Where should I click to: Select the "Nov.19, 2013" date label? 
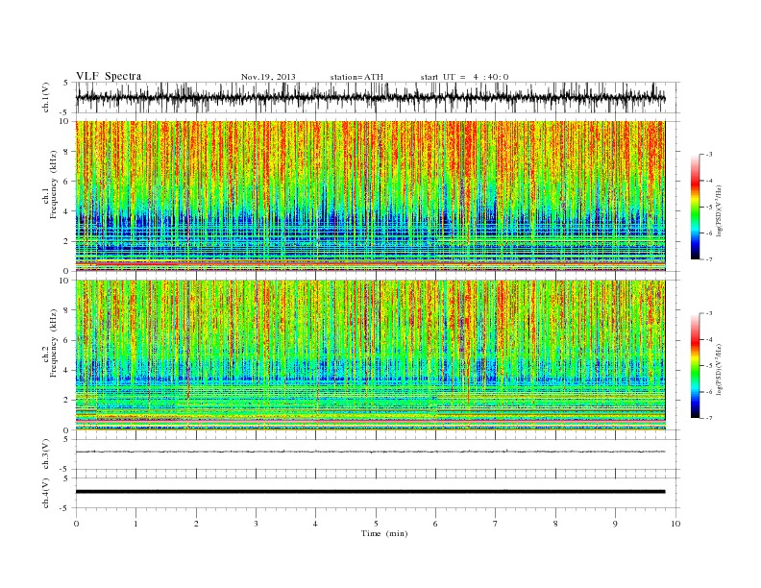pyautogui.click(x=268, y=77)
